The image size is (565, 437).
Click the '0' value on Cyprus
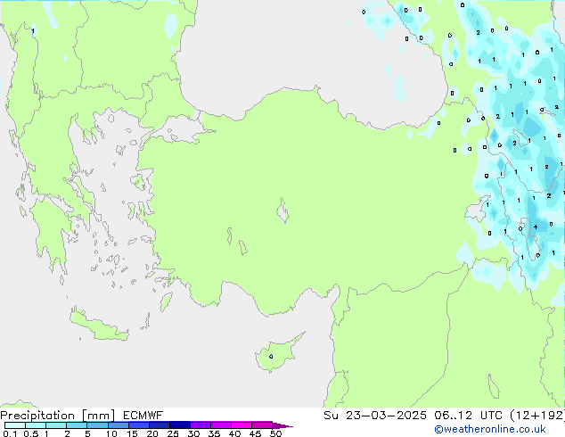(x=271, y=357)
